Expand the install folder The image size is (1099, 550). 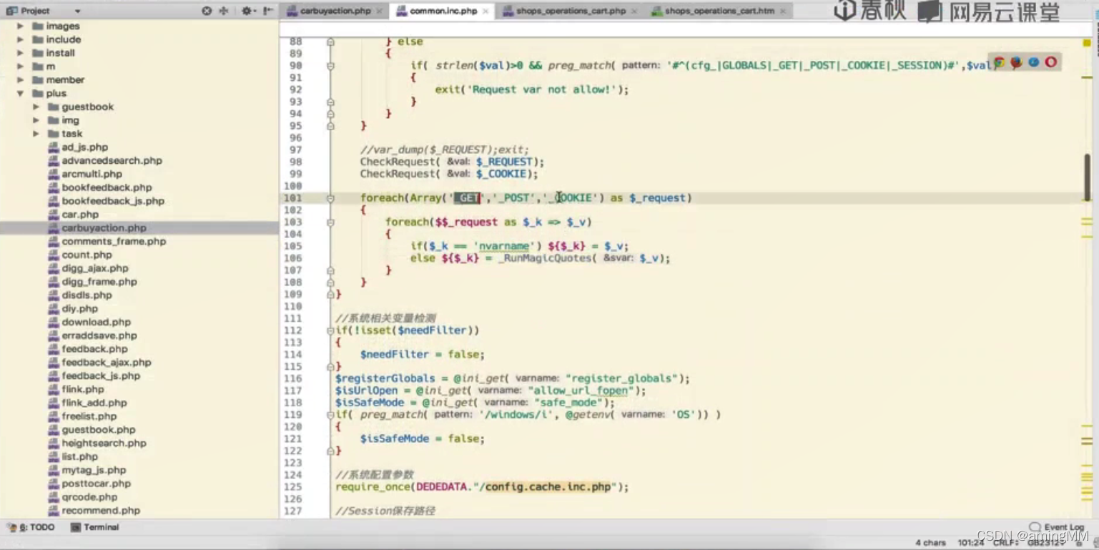[x=20, y=53]
